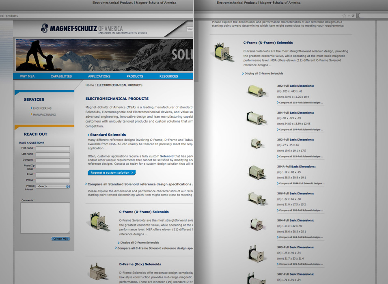
Task: Focus the Phone field
Action: [x=53, y=181]
